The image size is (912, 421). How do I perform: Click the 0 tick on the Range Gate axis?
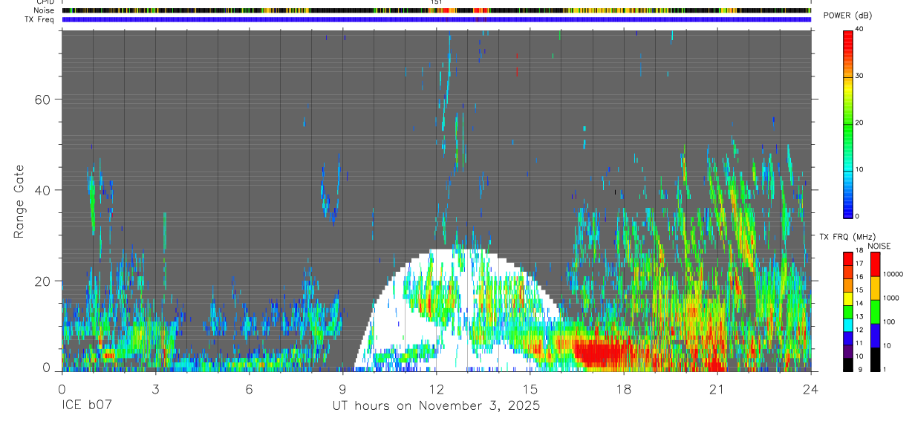pyautogui.click(x=48, y=368)
